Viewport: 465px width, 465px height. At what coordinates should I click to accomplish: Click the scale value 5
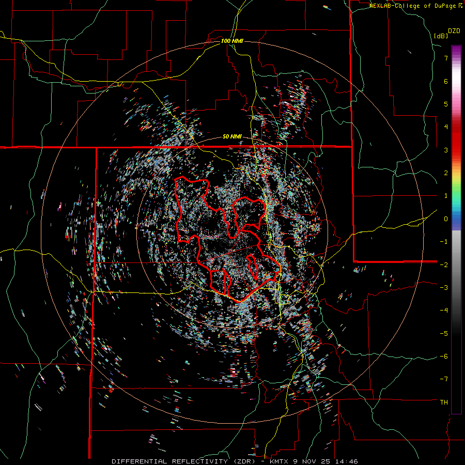[x=446, y=104]
